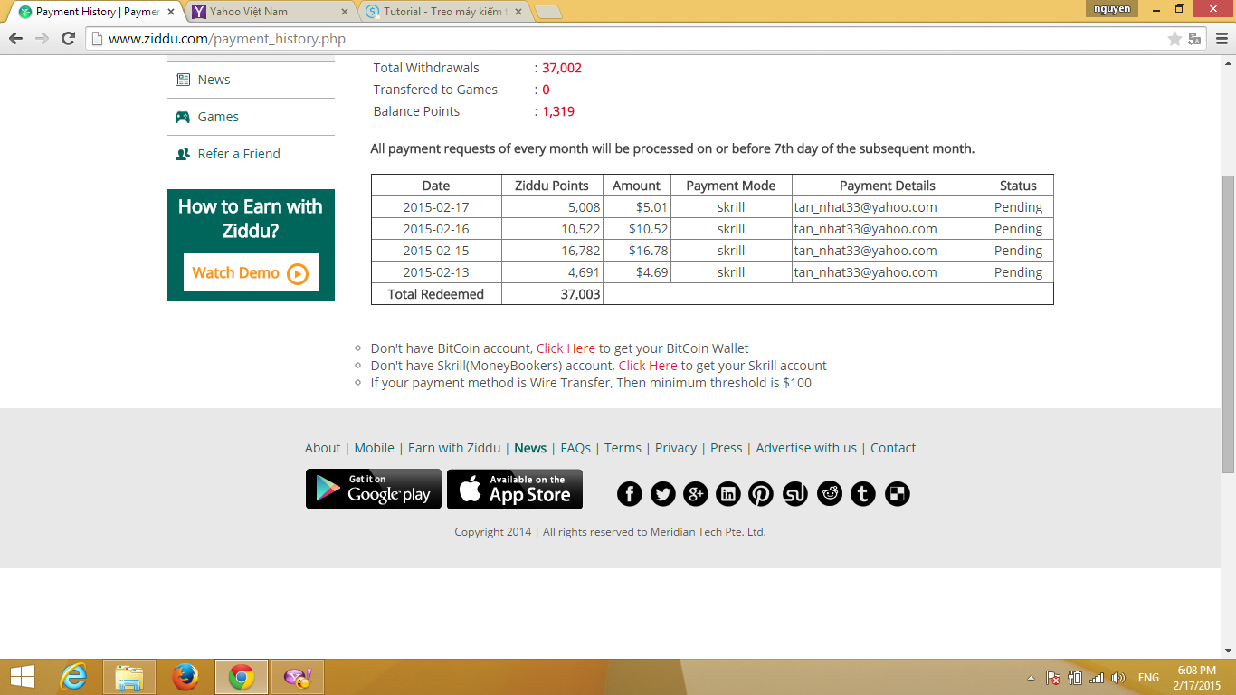Screen dimensions: 1236x695
Task: Open the Action Center flag icon
Action: (x=1053, y=678)
